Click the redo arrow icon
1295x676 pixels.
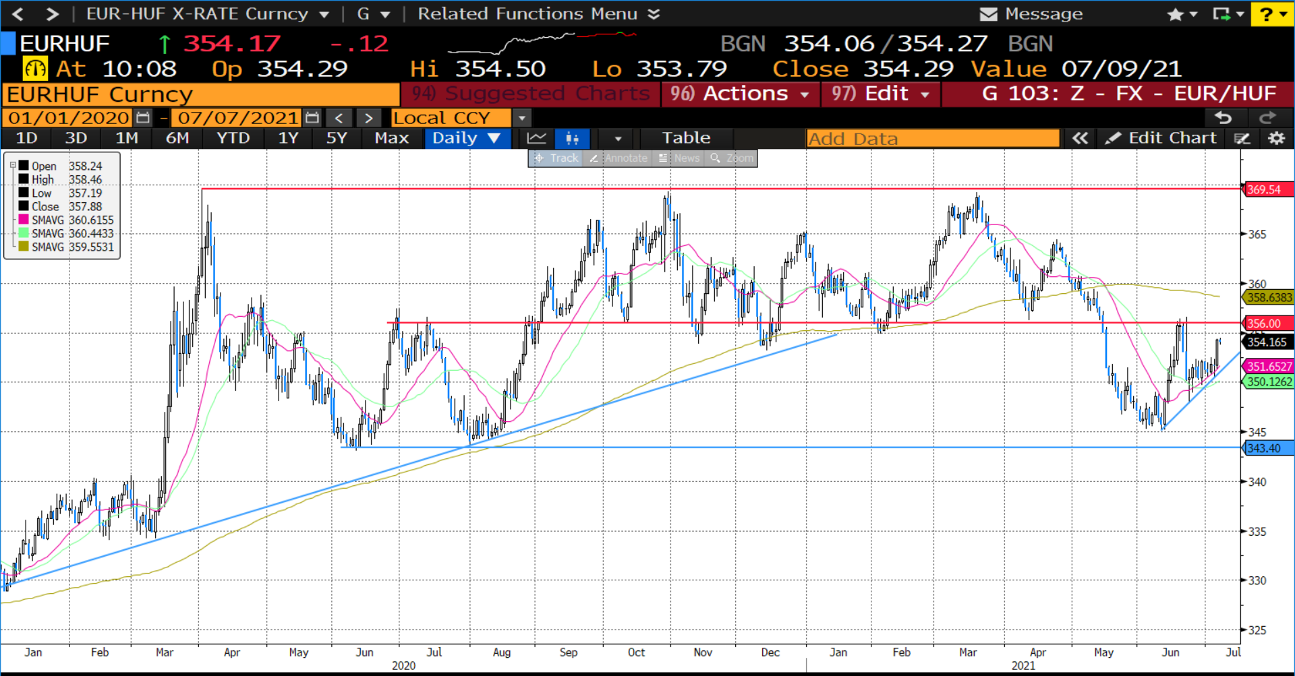click(1267, 118)
